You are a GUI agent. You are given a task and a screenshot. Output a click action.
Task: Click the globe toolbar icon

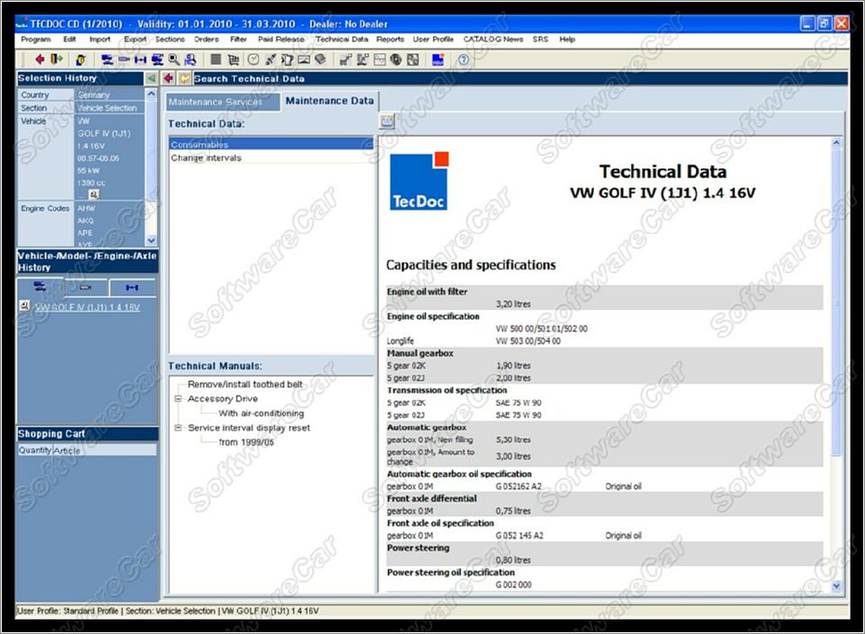[395, 59]
